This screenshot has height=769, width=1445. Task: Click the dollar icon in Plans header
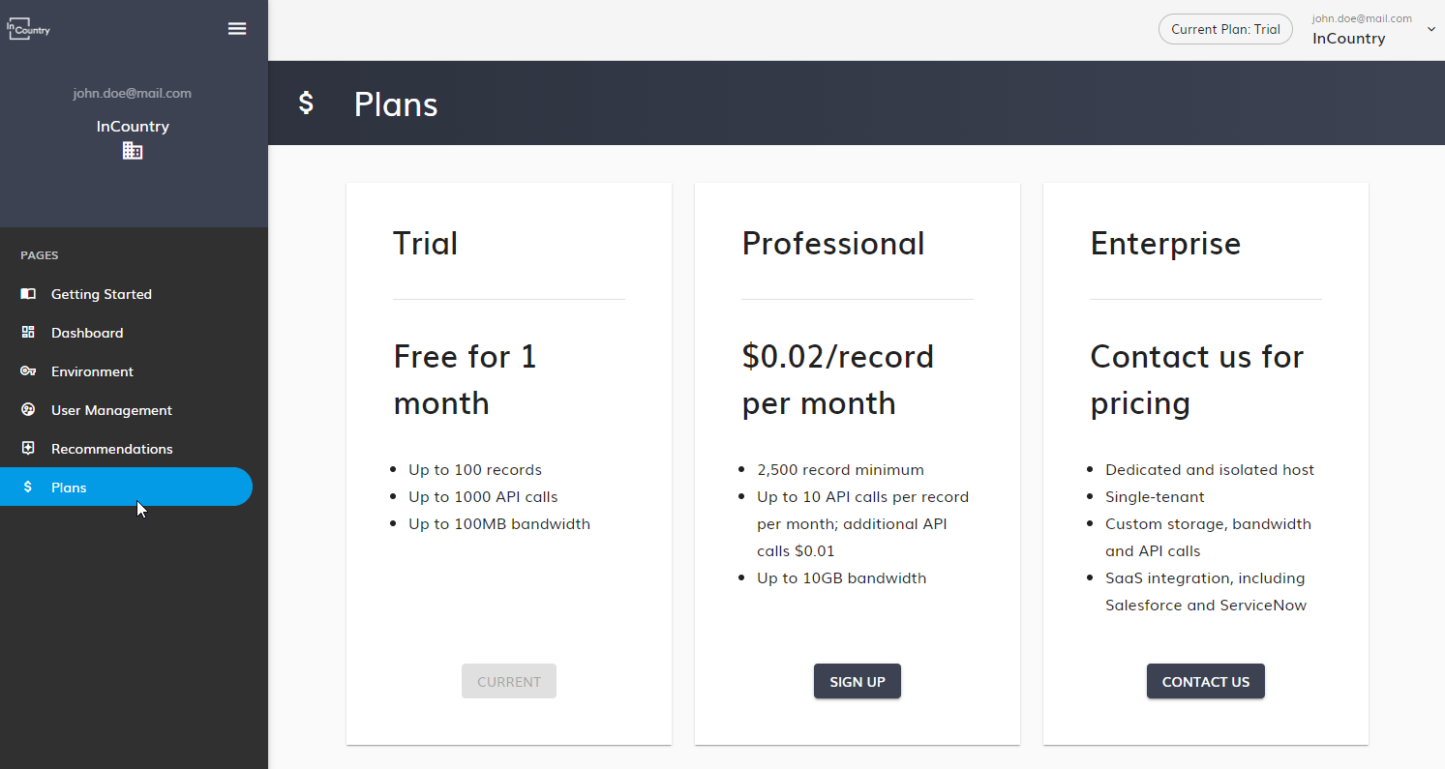coord(306,104)
